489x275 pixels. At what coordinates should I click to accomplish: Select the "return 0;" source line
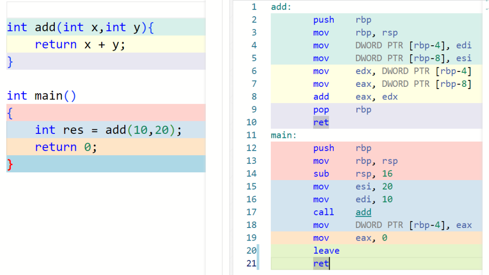click(x=66, y=147)
